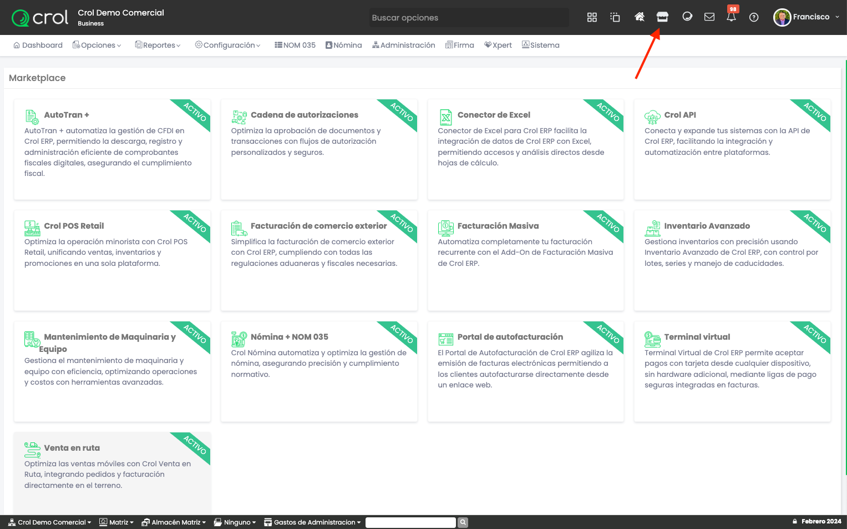Open the Matriz branch dropdown
847x529 pixels.
pyautogui.click(x=116, y=522)
